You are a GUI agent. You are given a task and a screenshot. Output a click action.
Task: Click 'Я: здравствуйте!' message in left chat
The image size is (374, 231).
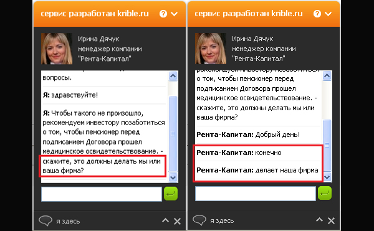(x=70, y=95)
